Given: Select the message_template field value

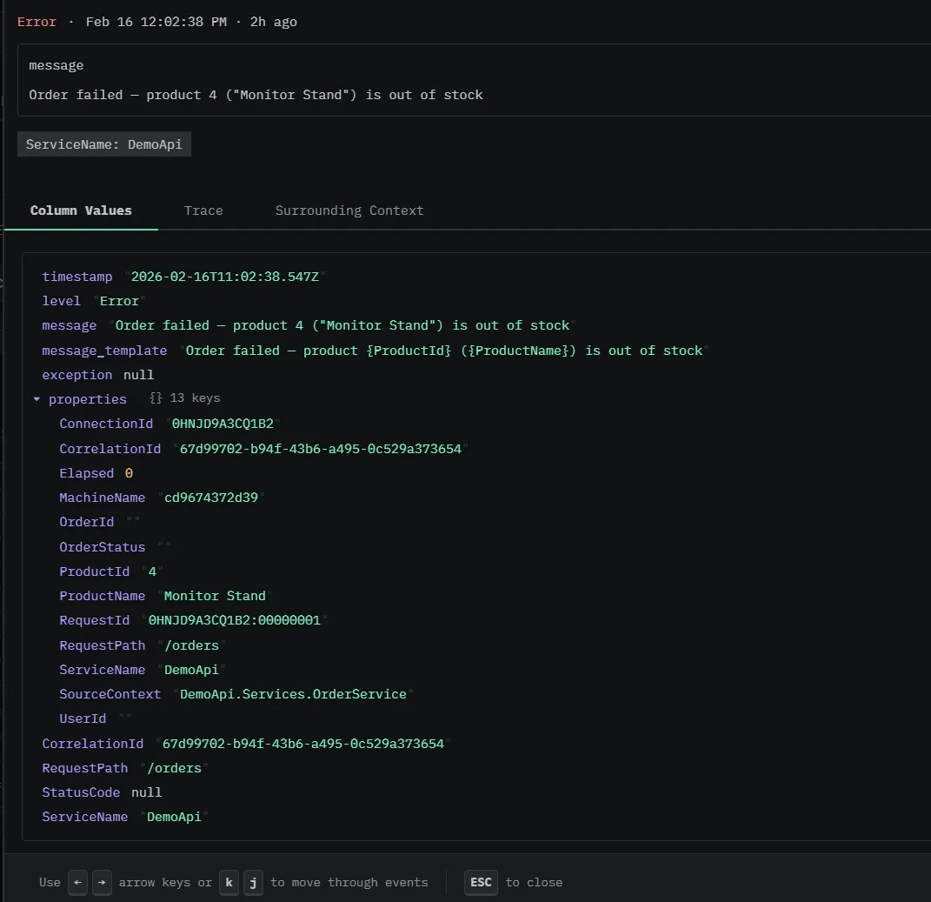Looking at the screenshot, I should [x=443, y=351].
